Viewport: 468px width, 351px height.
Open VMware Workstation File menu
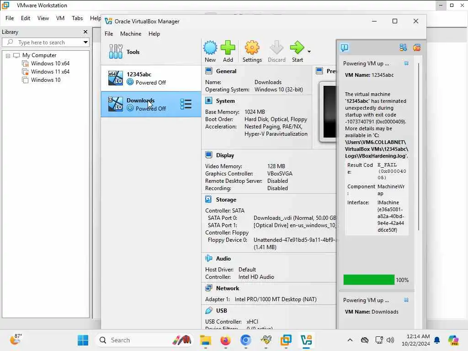coord(10,18)
